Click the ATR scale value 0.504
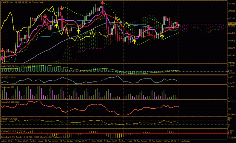This screenshot has height=143, width=236. pyautogui.click(x=231, y=77)
